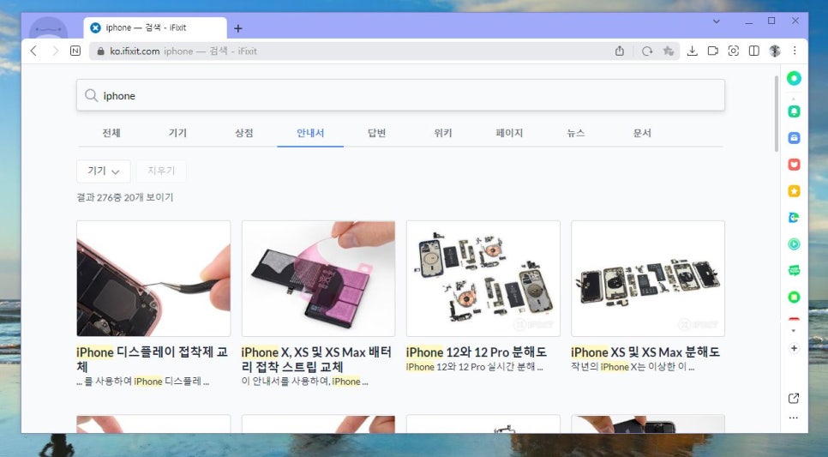The width and height of the screenshot is (828, 457).
Task: Open the green webtoon sidebar icon
Action: tap(794, 270)
